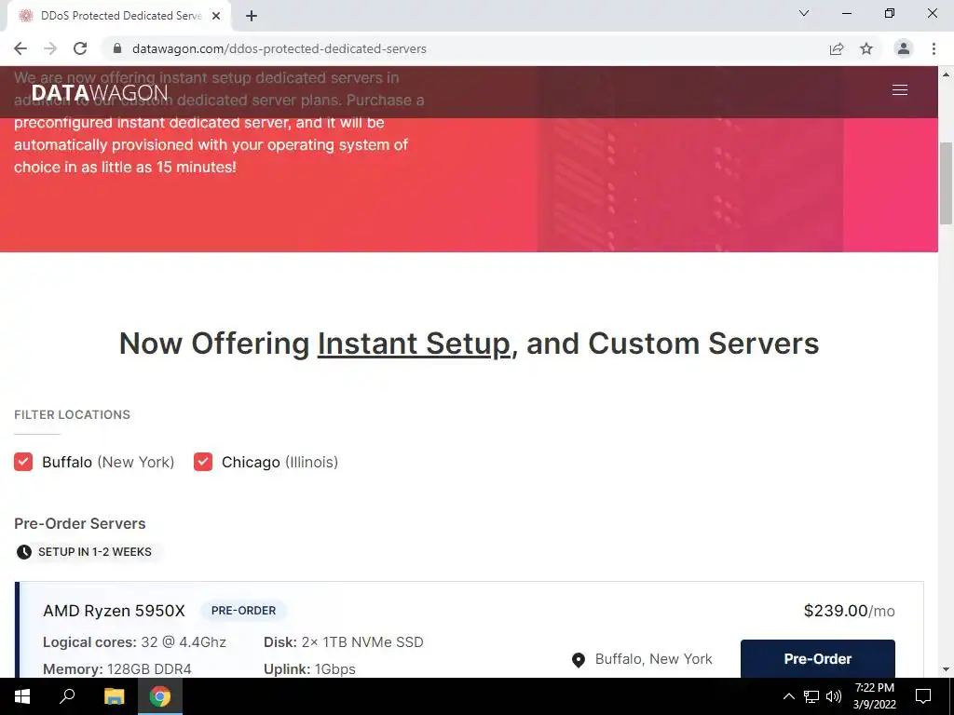Open the volume control tray icon
The width and height of the screenshot is (954, 715).
point(834,696)
